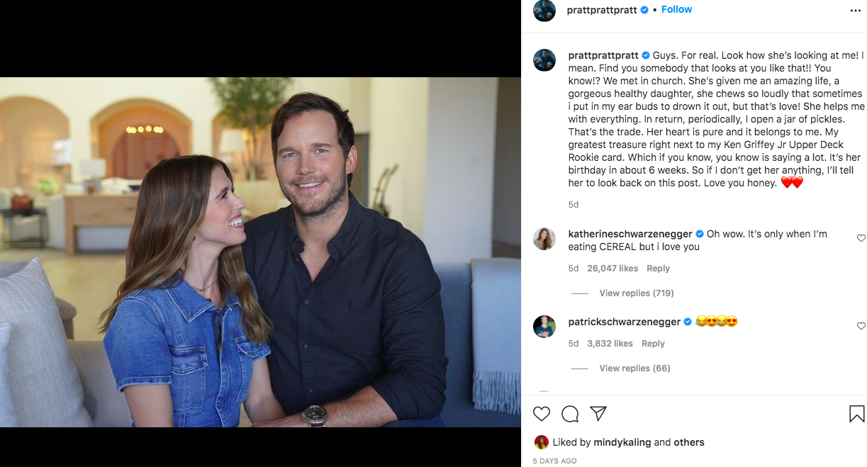
Task: Reply to patrickschwarzenegger's comment
Action: pos(653,344)
